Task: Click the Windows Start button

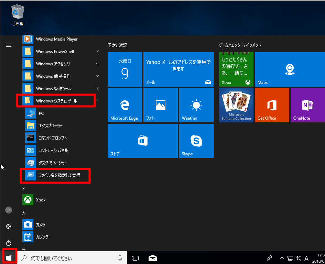Action: (x=9, y=258)
